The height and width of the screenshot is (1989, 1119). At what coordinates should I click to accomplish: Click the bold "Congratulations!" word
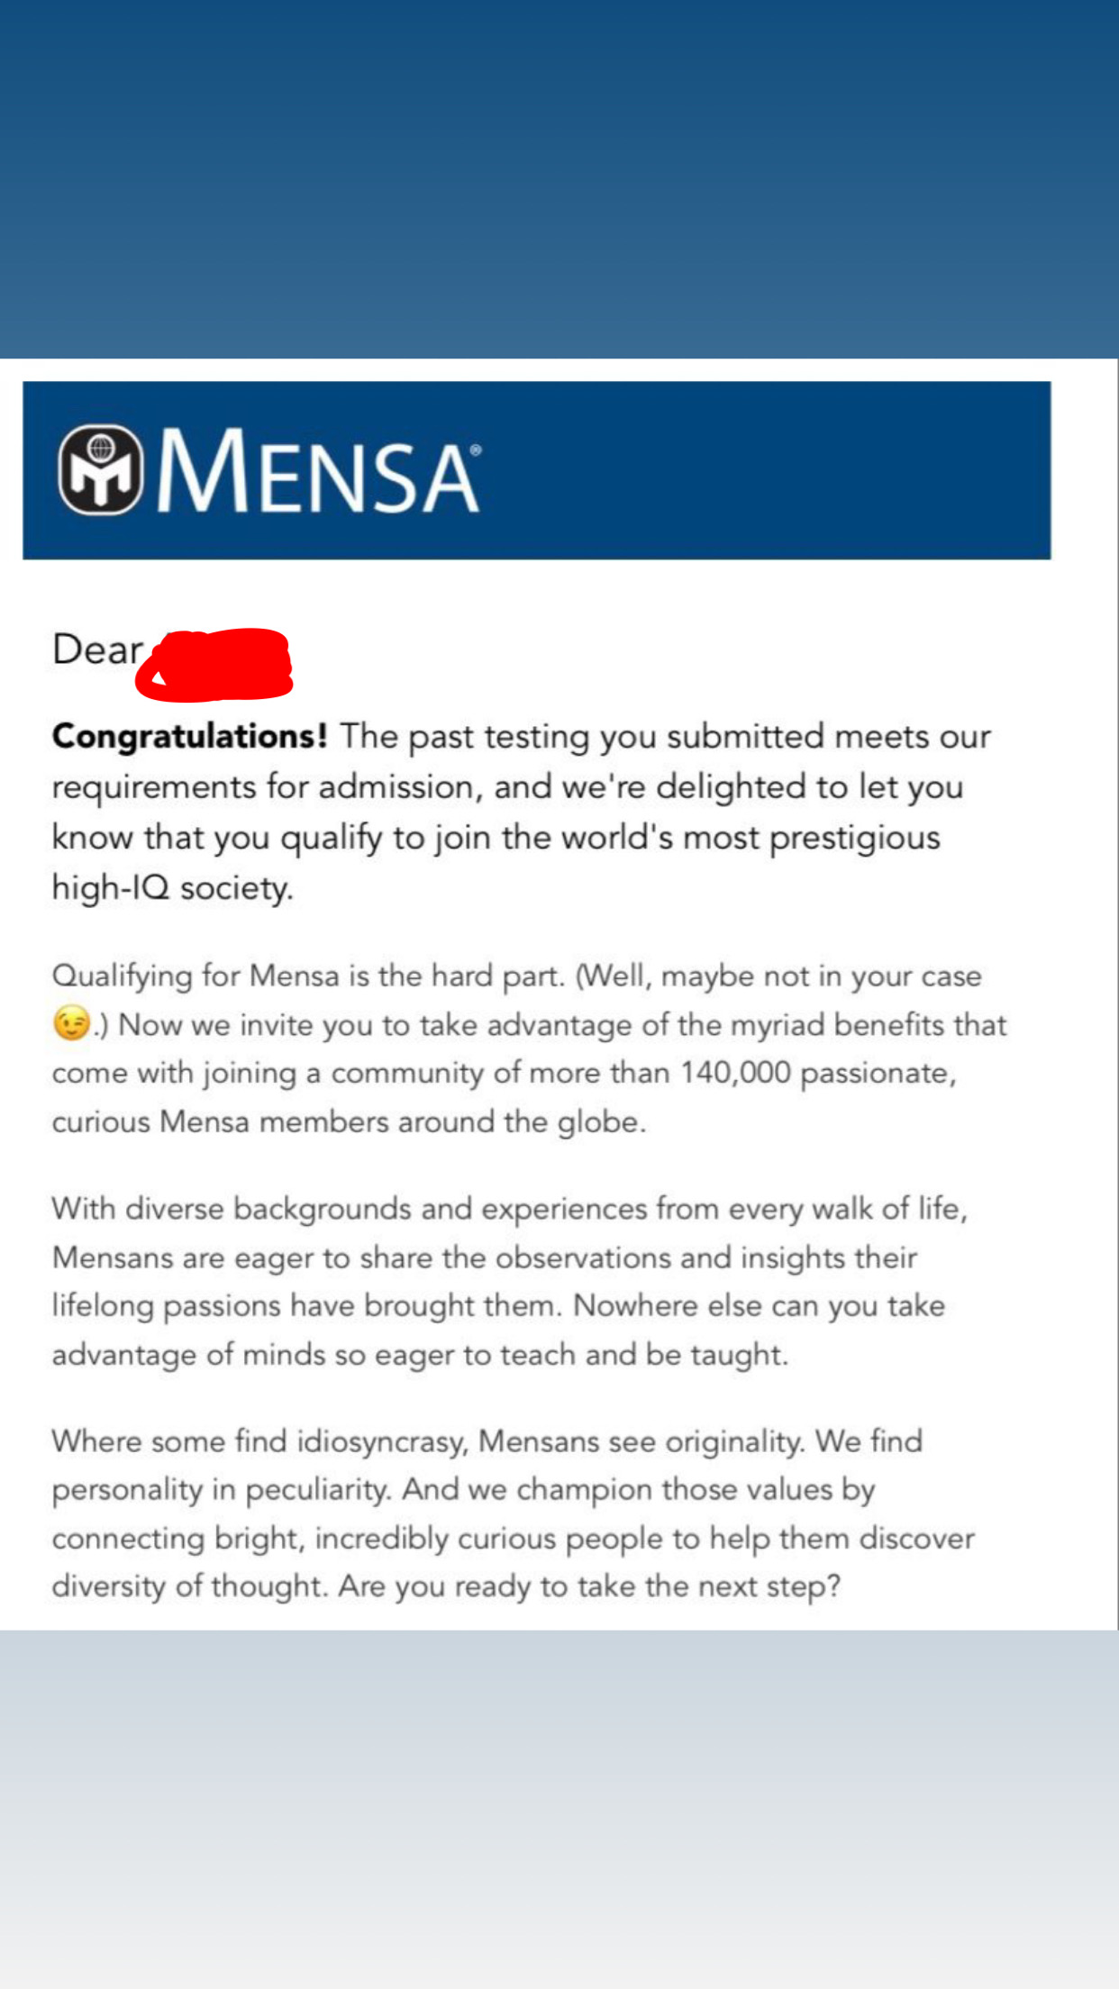pos(189,736)
